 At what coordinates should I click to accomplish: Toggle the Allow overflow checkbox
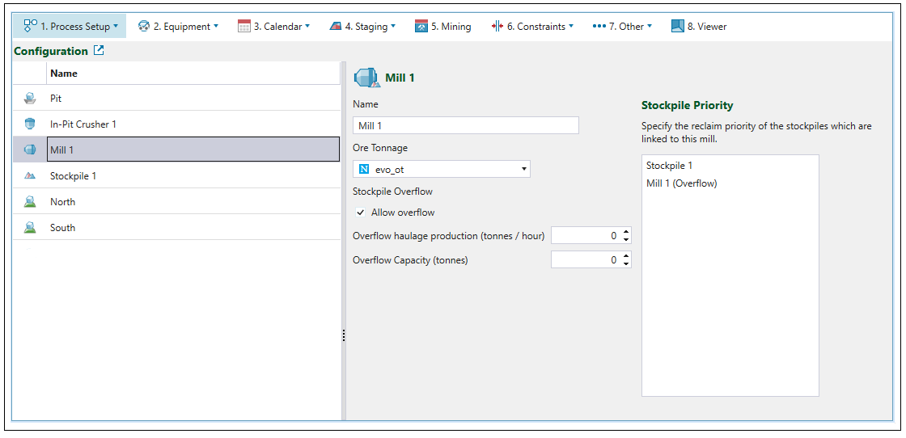(x=361, y=213)
